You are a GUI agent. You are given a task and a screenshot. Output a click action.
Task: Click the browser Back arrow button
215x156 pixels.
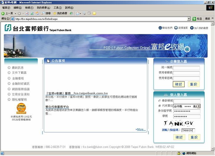pos(3,13)
